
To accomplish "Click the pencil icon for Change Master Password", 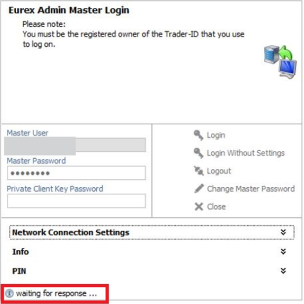I will (198, 189).
